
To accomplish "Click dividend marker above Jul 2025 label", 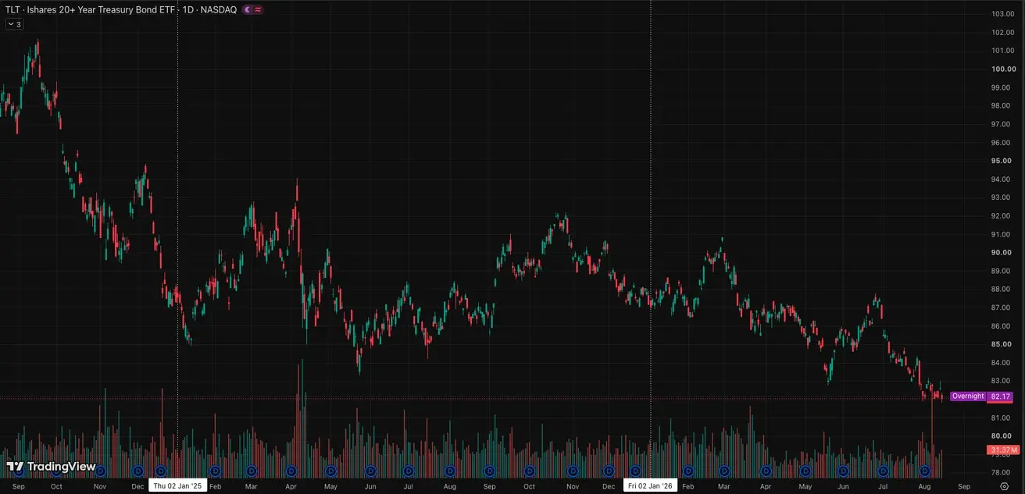I will coord(409,471).
